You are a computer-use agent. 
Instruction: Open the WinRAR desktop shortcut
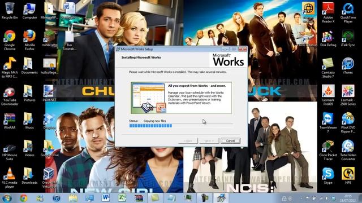pyautogui.click(x=10, y=121)
